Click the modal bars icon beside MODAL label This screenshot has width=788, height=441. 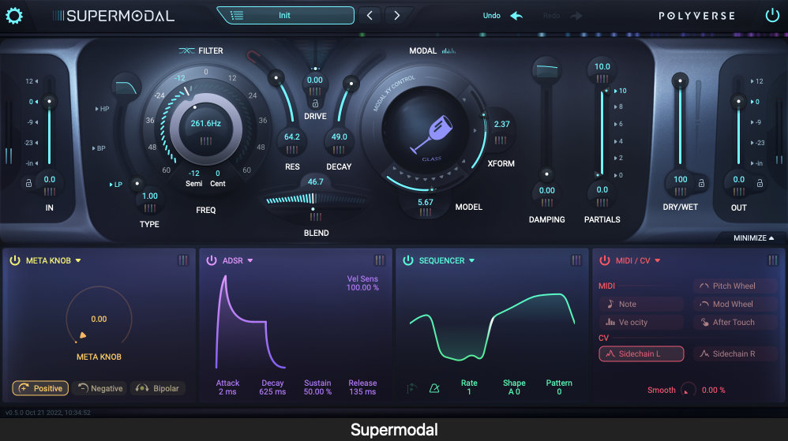pyautogui.click(x=448, y=50)
